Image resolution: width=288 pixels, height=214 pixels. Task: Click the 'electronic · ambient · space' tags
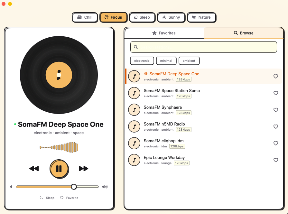59,133
